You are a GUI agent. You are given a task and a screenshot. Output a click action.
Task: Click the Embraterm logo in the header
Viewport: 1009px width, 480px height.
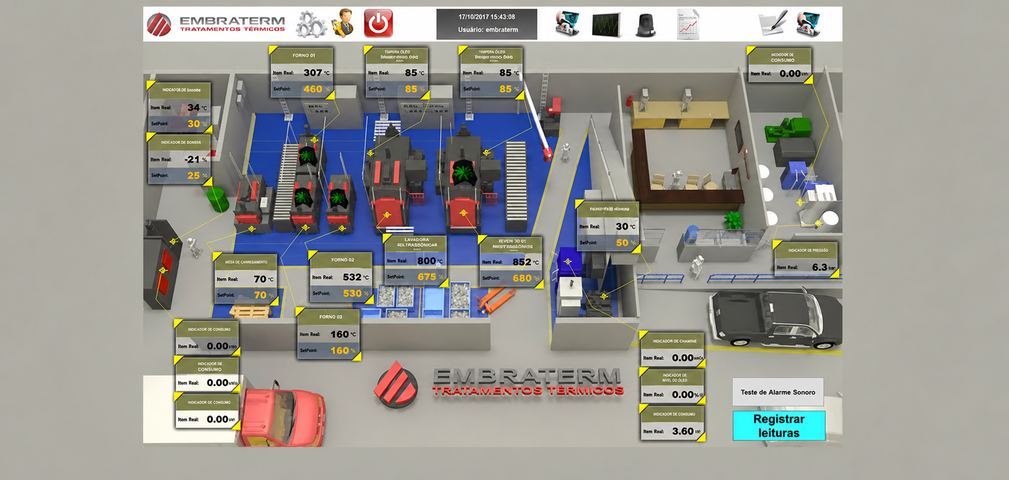pyautogui.click(x=216, y=24)
